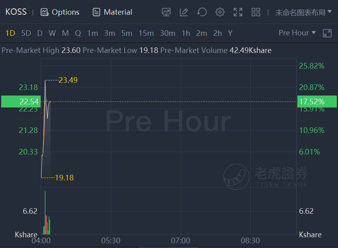Select the 30m interval tab
338x248 pixels.
click(x=167, y=33)
